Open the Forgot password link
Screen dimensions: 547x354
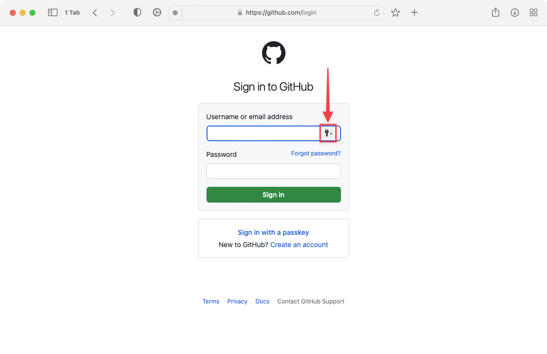315,153
